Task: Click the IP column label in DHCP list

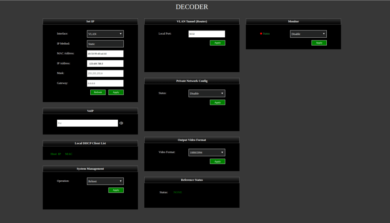Action: point(59,154)
